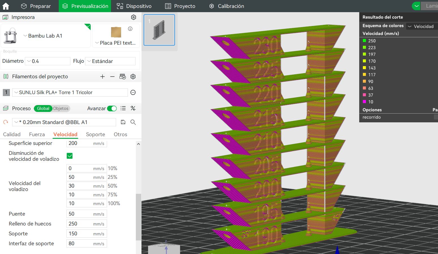Image resolution: width=438 pixels, height=254 pixels.
Task: Click the Placa PEI texturizada plate selector
Action: 116,43
